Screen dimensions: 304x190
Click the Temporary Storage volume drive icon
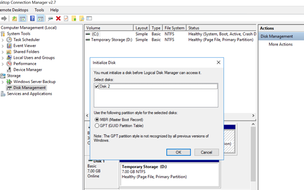coord(88,40)
